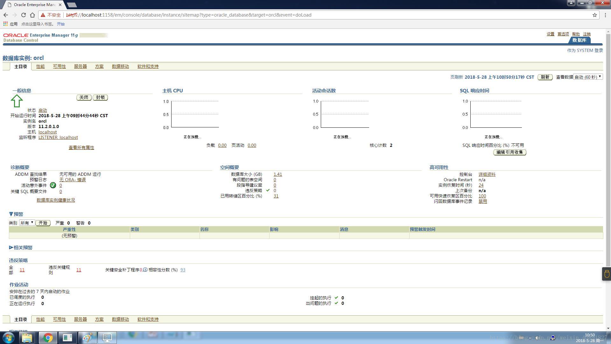Image resolution: width=611 pixels, height=344 pixels.
Task: Open the 帮助 help link
Action: (576, 34)
